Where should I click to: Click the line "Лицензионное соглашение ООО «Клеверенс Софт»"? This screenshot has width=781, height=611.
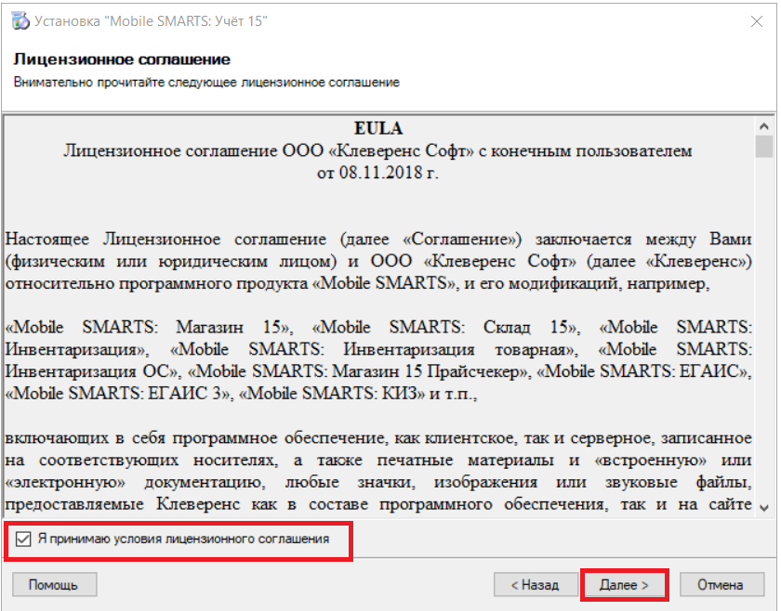point(269,150)
